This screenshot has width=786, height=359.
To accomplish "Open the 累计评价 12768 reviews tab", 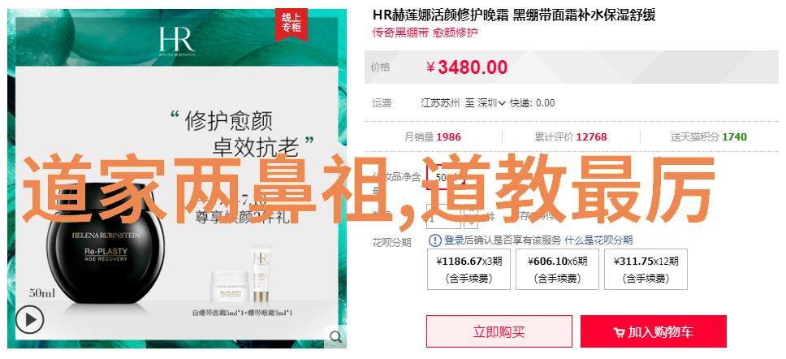I will 571,137.
